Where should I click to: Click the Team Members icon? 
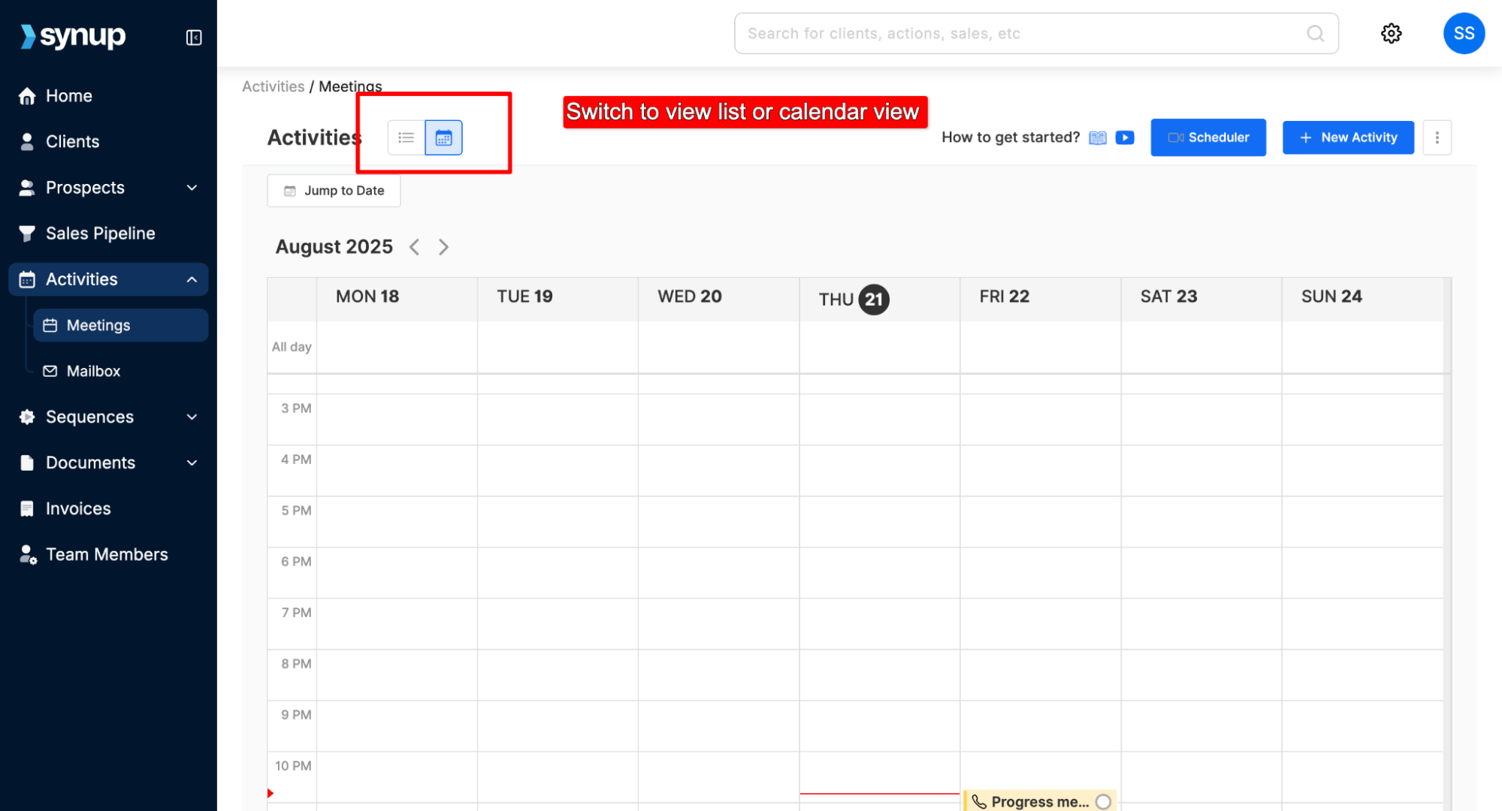click(28, 555)
